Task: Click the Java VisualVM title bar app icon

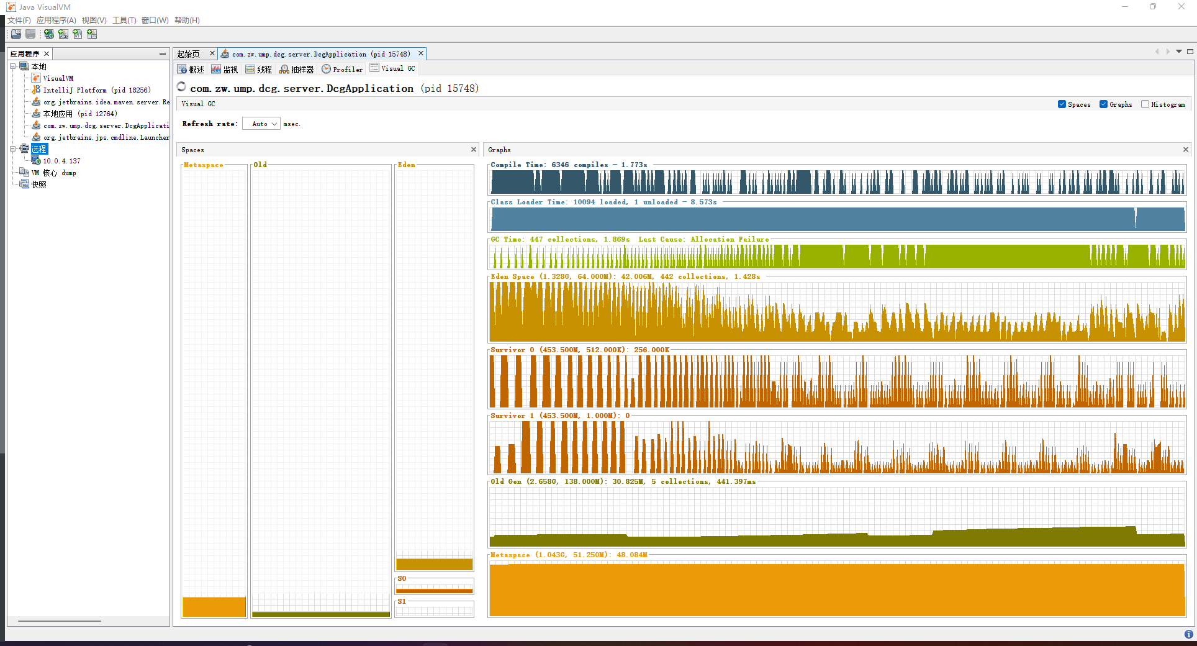Action: click(11, 7)
